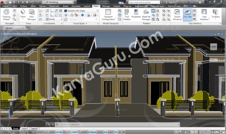Click the AutoCAD application menu logo
Image resolution: width=226 pixels, height=134 pixels.
(2, 2)
